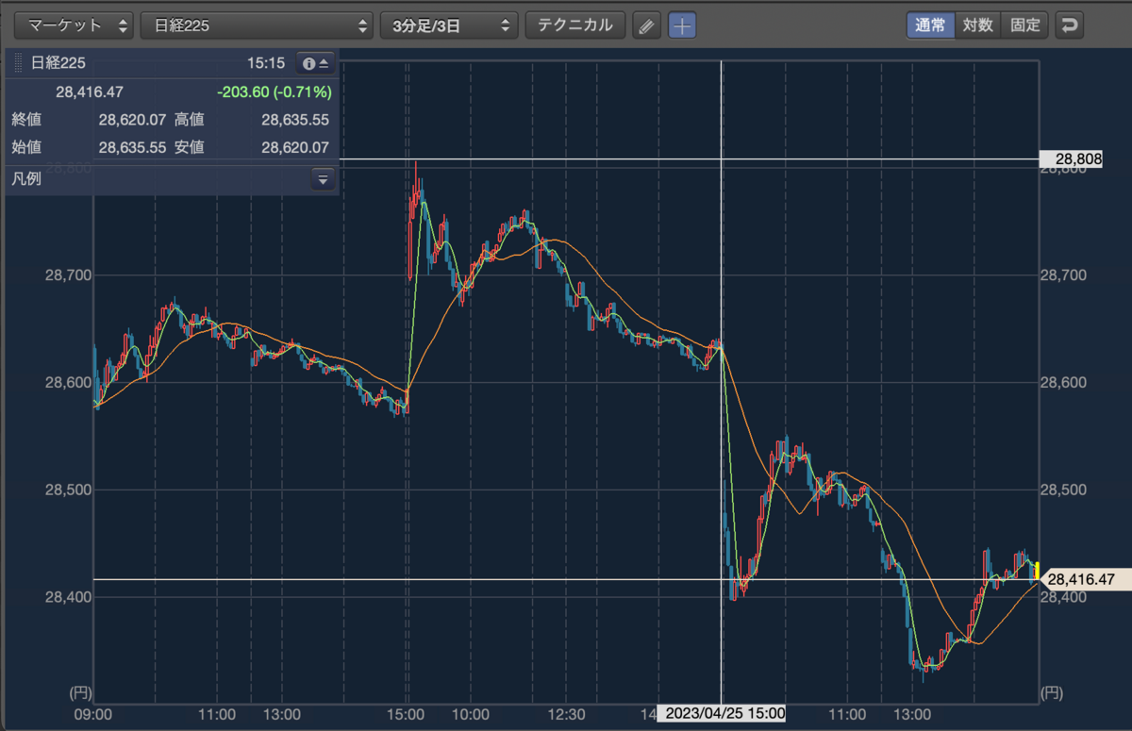1132x731 pixels.
Task: Click the テクニカル button
Action: point(575,25)
